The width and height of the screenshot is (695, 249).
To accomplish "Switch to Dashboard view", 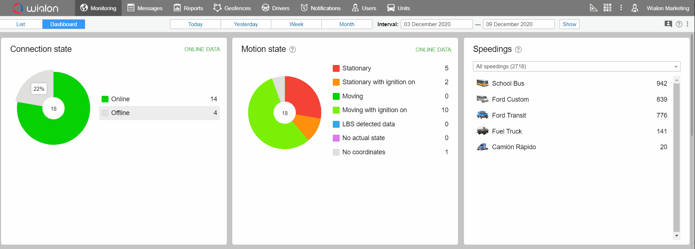I will click(64, 24).
